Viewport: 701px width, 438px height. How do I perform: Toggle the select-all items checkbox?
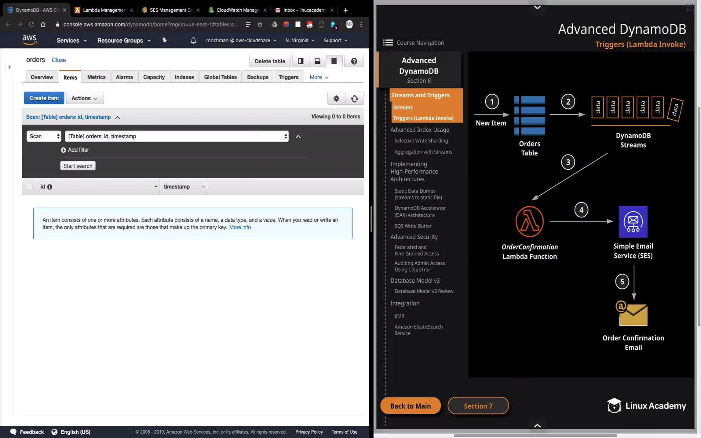[29, 187]
